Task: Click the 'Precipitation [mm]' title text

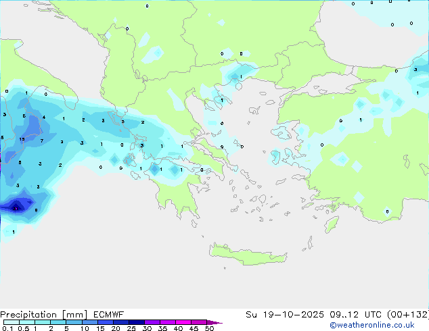Action: pyautogui.click(x=44, y=315)
